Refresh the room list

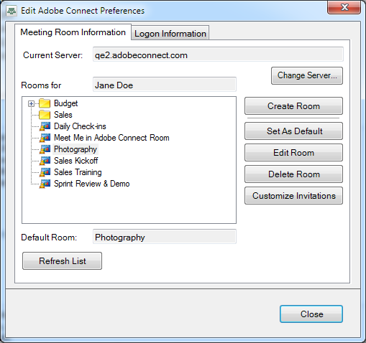click(62, 260)
